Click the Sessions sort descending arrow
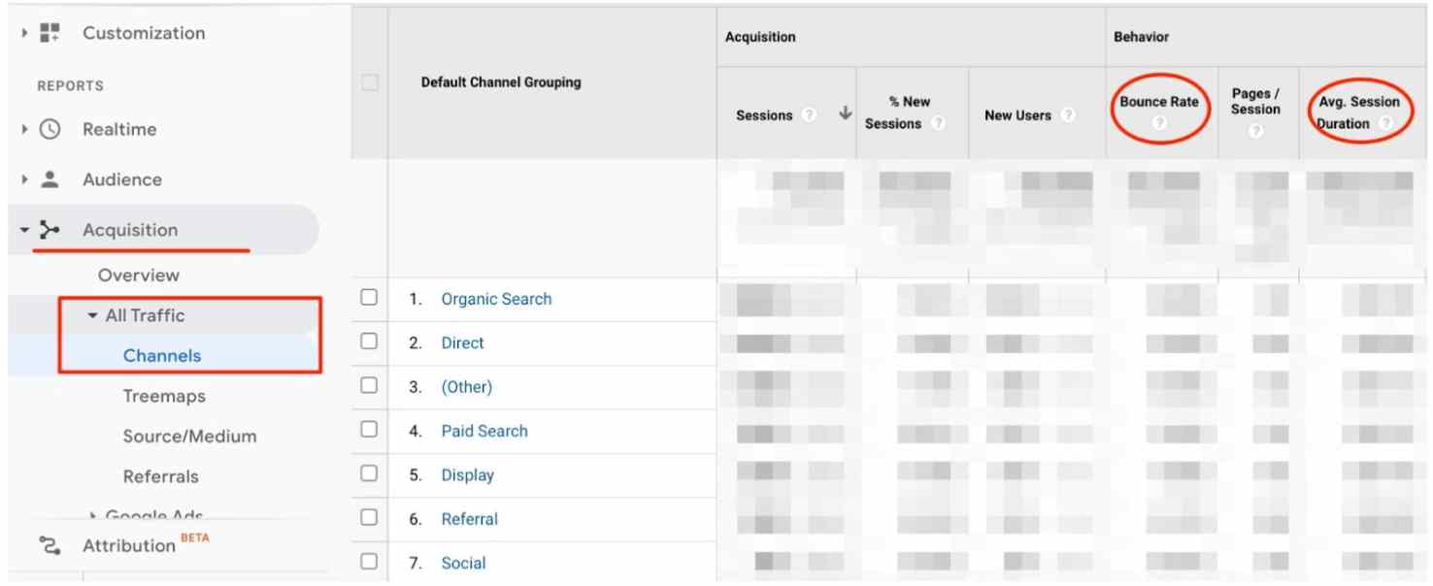 pos(845,114)
